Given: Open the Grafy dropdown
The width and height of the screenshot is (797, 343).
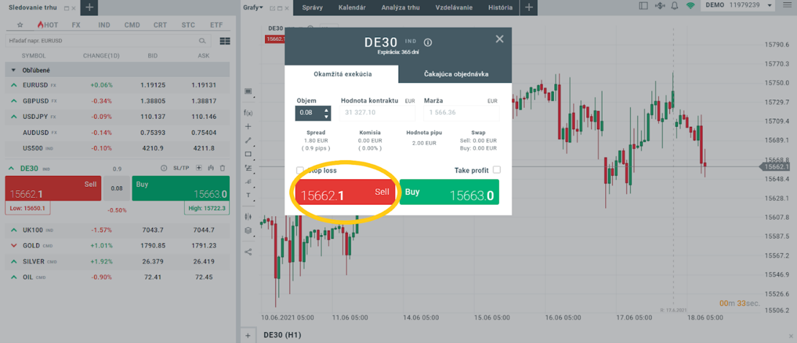Looking at the screenshot, I should [253, 8].
